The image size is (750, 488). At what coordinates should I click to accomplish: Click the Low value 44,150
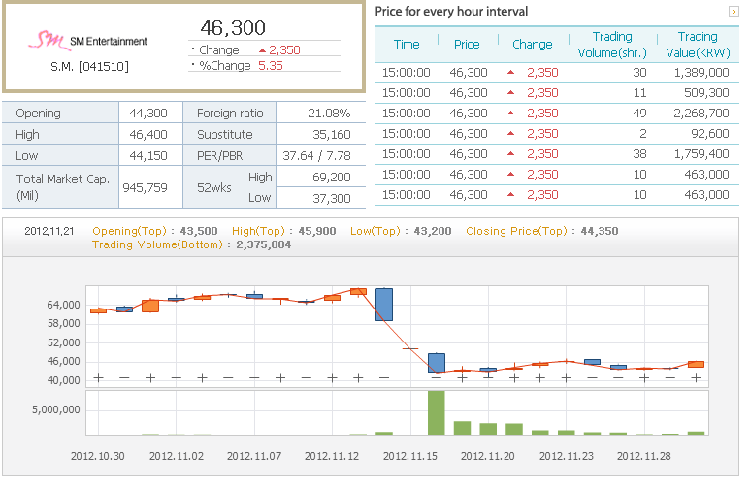(x=148, y=155)
